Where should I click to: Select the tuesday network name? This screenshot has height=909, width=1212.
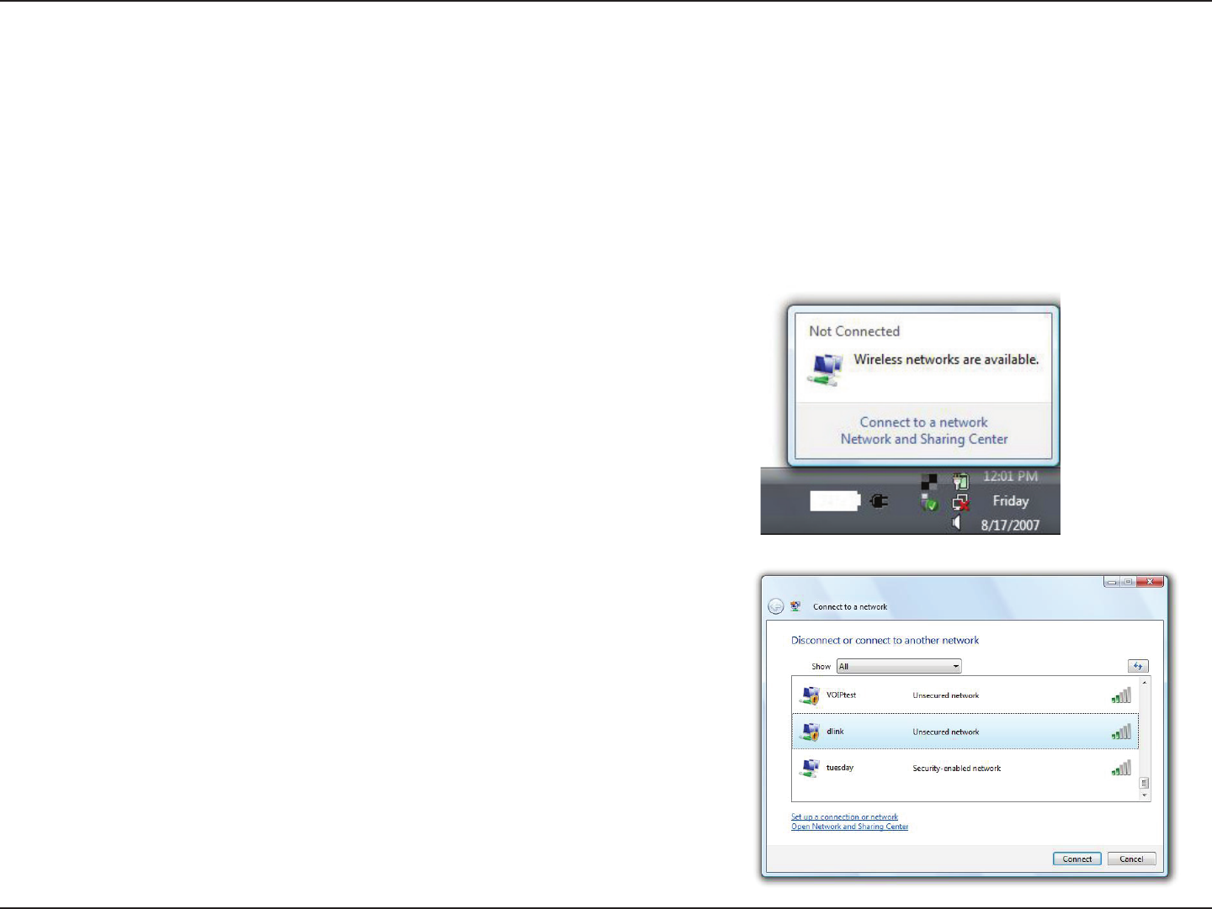tap(840, 768)
